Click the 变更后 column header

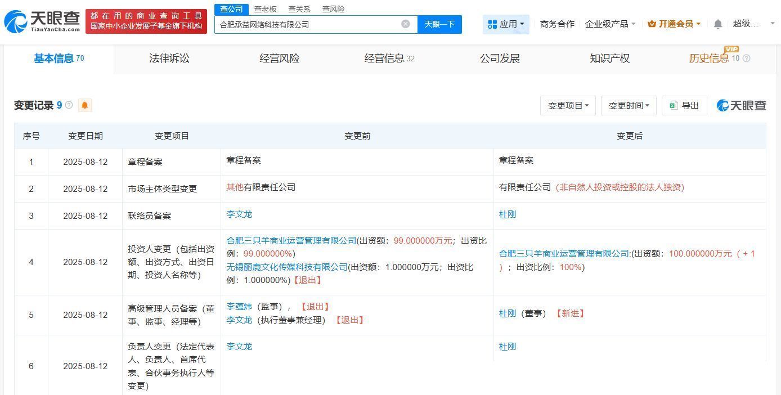pyautogui.click(x=630, y=136)
